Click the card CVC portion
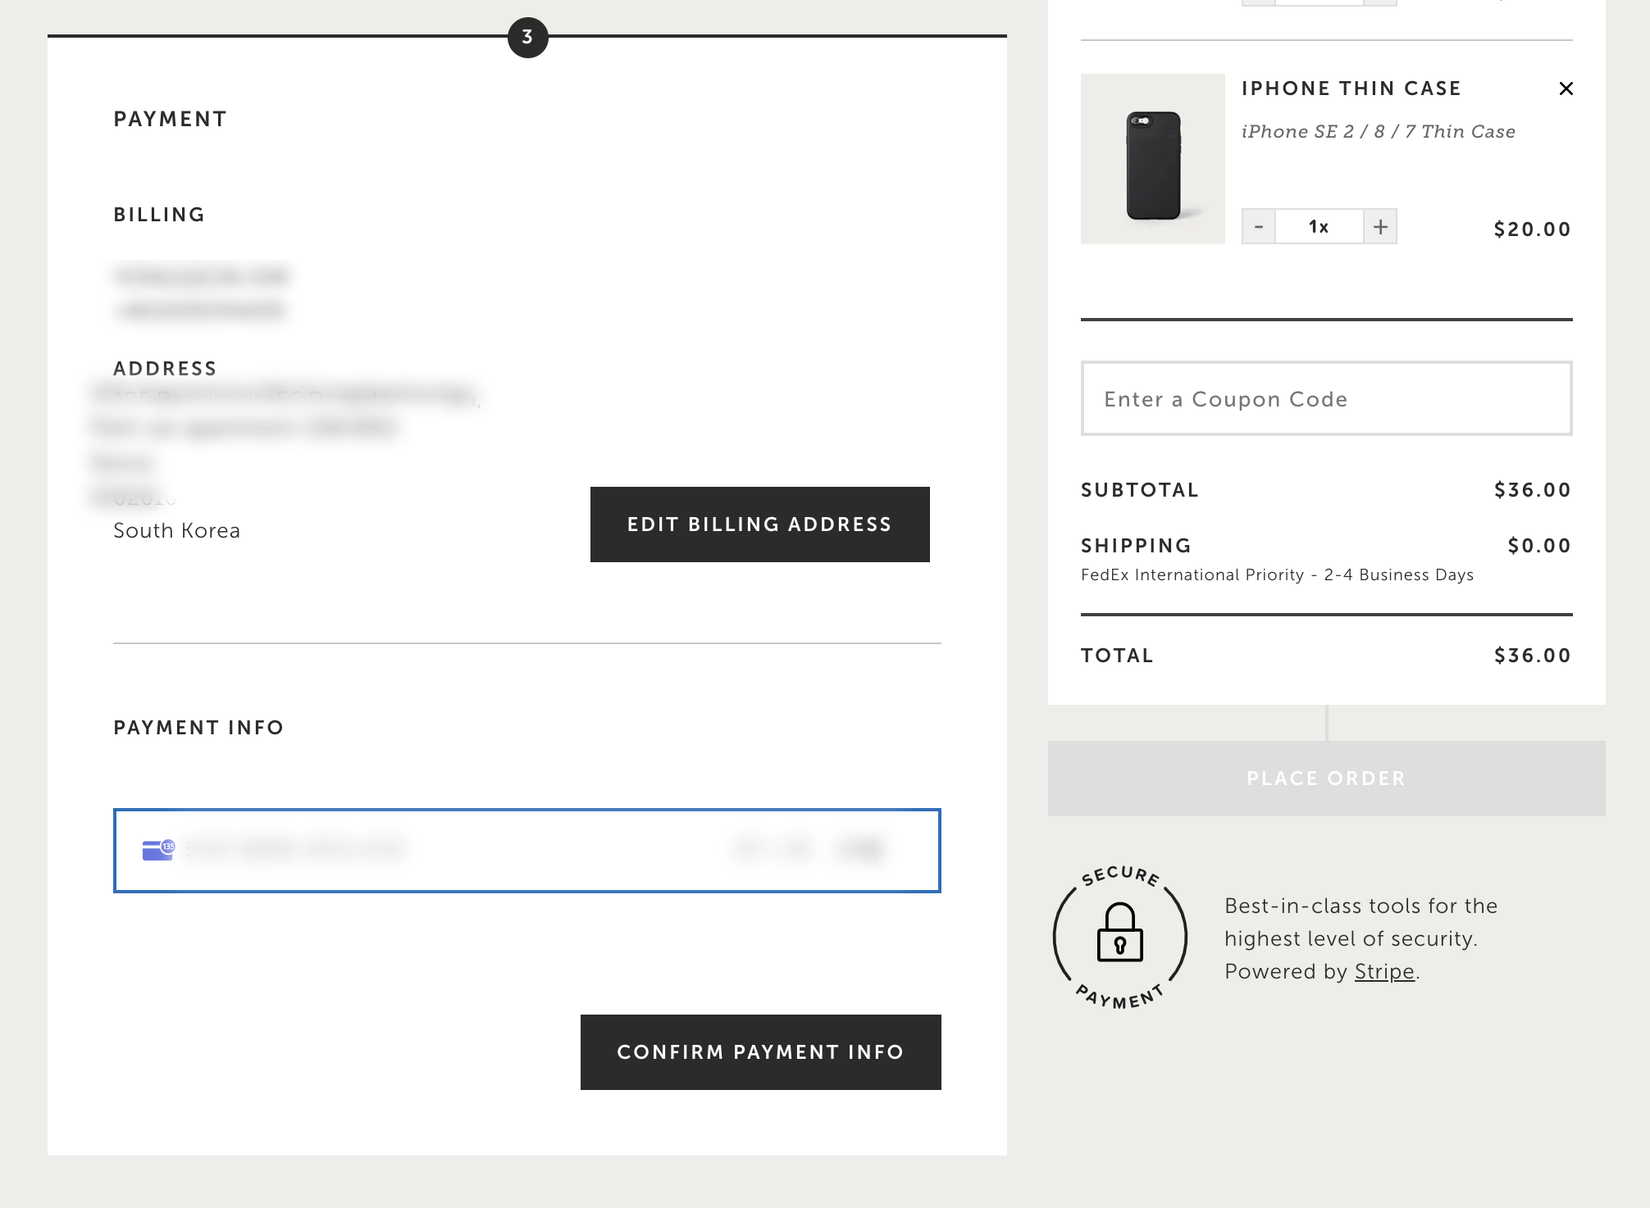Screen dimensions: 1650x1208 point(861,849)
